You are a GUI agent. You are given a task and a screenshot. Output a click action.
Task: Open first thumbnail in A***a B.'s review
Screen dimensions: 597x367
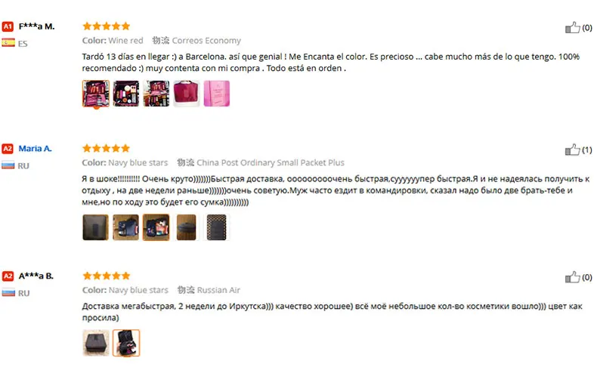95,343
